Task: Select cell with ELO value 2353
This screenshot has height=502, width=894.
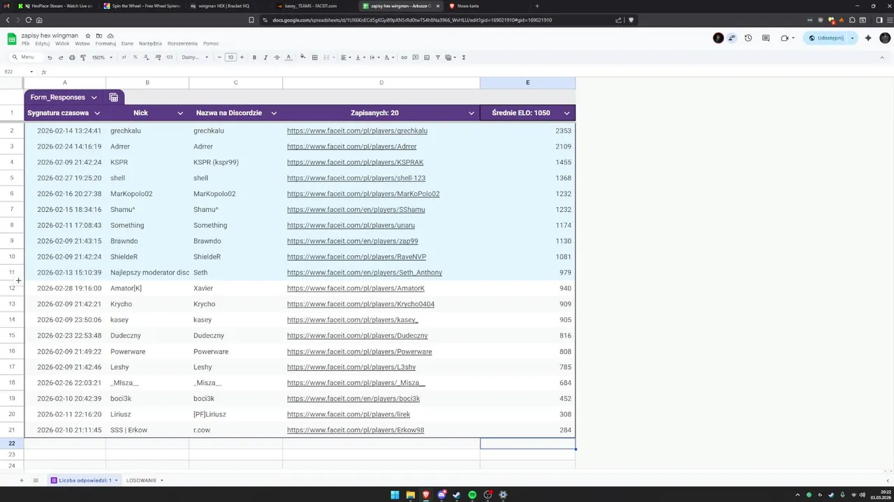Action: point(527,130)
